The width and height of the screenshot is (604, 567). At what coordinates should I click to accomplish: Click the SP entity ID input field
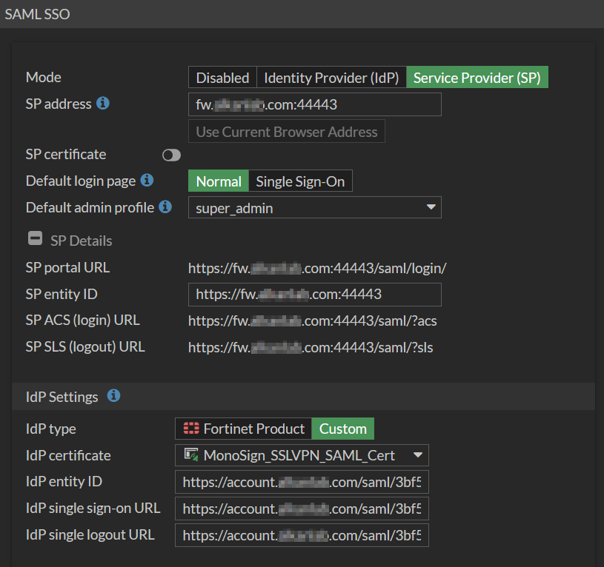[x=315, y=294]
